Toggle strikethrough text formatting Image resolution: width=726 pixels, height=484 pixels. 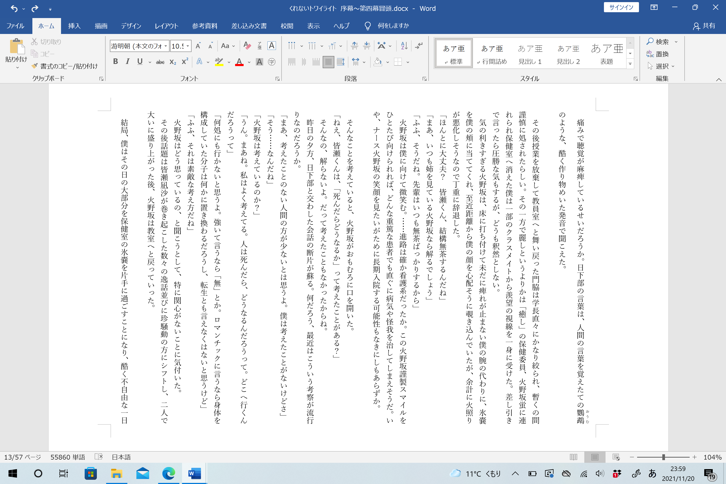point(160,62)
